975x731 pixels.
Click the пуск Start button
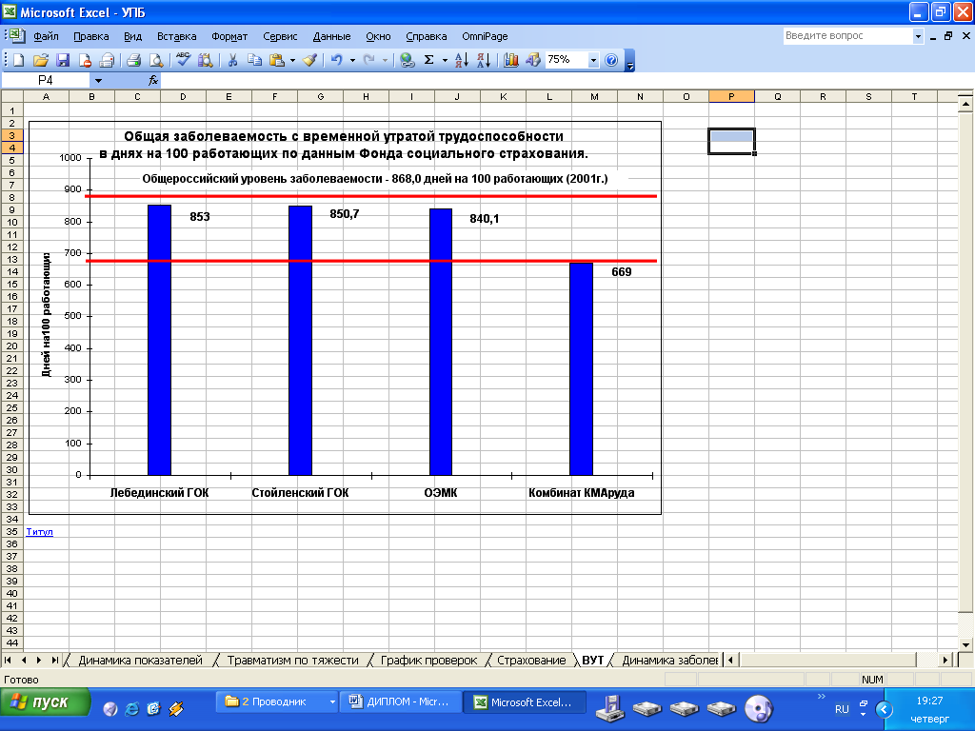[45, 702]
